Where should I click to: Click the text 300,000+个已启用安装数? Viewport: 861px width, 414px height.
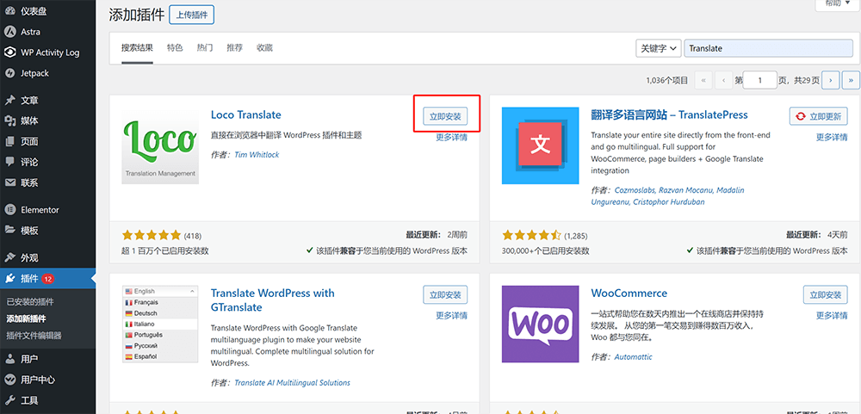(x=545, y=251)
